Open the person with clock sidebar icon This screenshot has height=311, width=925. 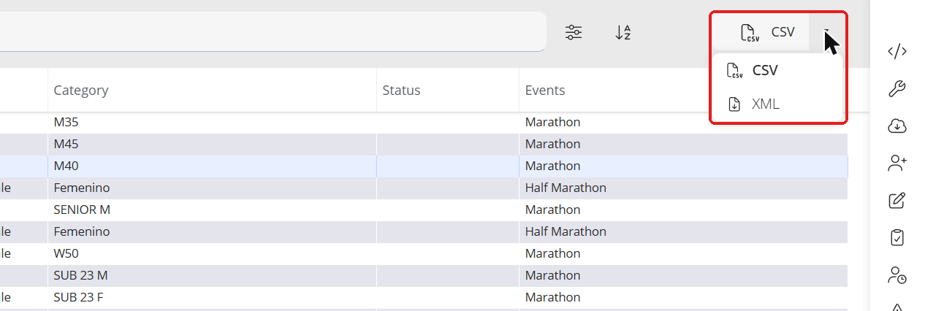coord(897,275)
